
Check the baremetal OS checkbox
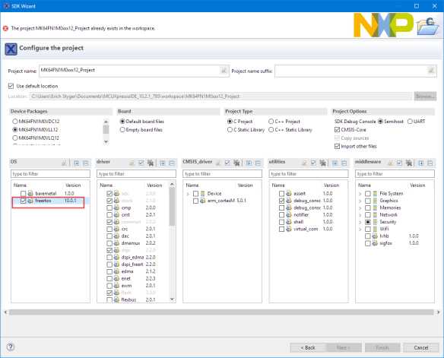click(x=24, y=194)
